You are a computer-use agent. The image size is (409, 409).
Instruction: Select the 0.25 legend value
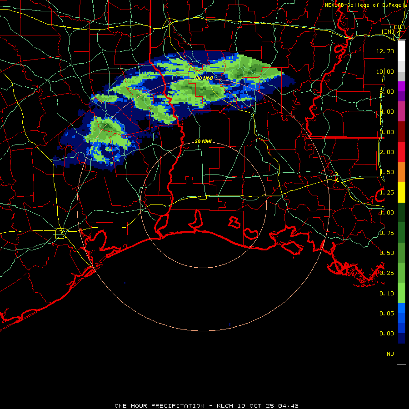pyautogui.click(x=387, y=273)
